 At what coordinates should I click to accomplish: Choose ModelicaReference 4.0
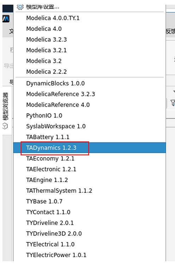tap(90, 105)
